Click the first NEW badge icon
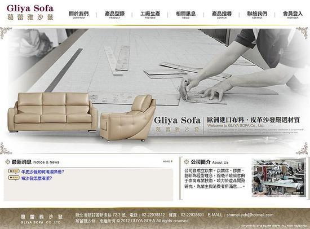Viewport: 310px width, 229px height. [14, 171]
